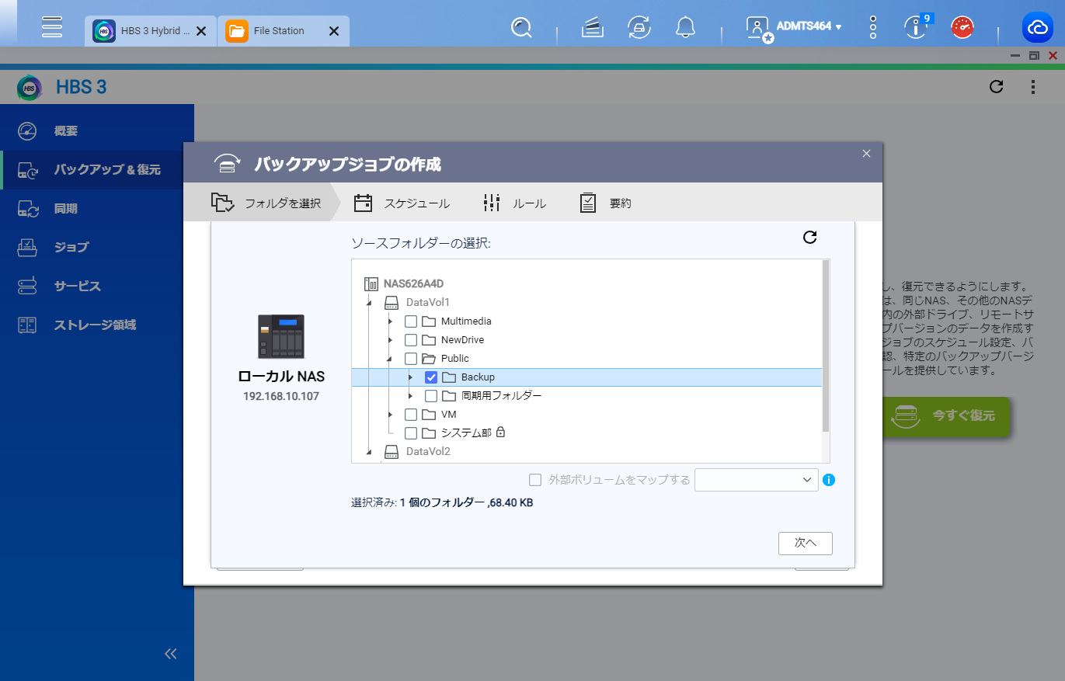1065x681 pixels.
Task: Expand the NewDrive folder tree arrow
Action: pyautogui.click(x=390, y=340)
